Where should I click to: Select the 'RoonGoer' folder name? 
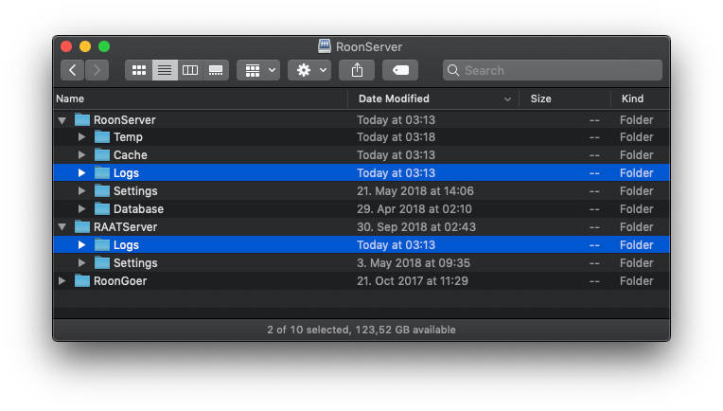(x=120, y=281)
